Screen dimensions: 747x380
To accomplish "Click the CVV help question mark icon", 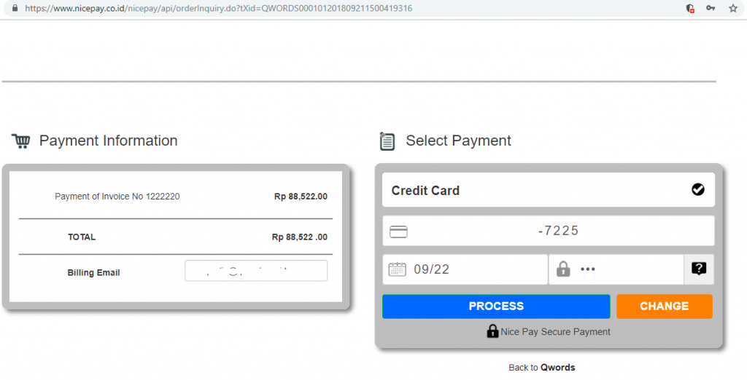I will coord(699,269).
